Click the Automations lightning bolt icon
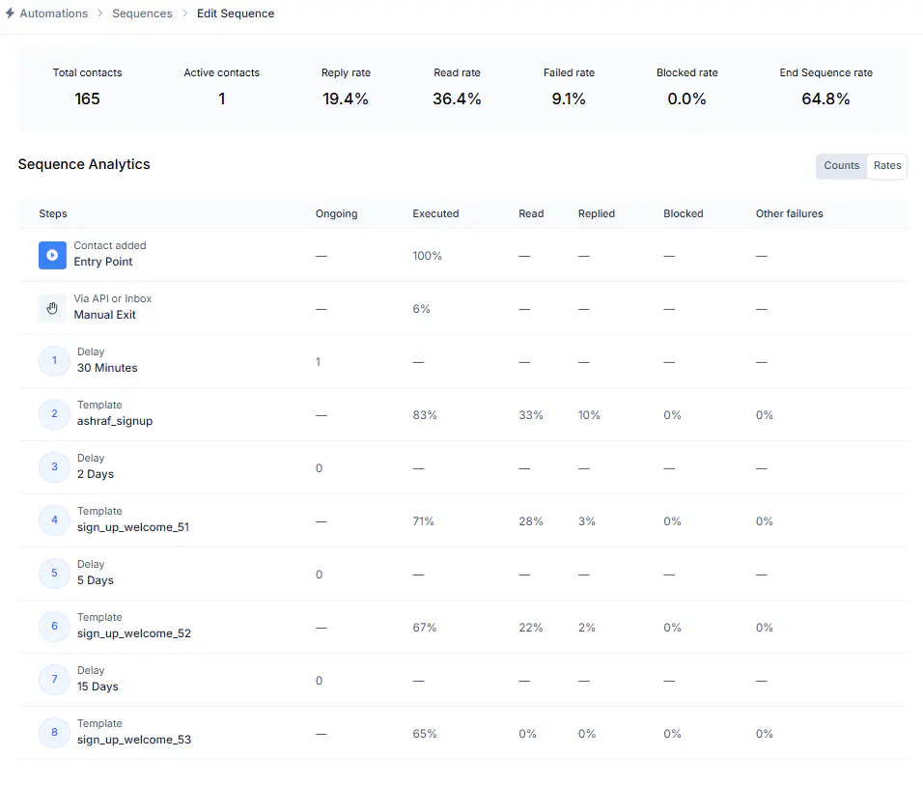This screenshot has height=786, width=923. 11,14
